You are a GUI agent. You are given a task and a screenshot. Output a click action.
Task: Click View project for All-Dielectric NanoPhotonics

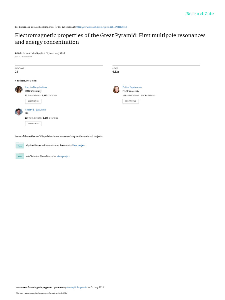coord(63,156)
